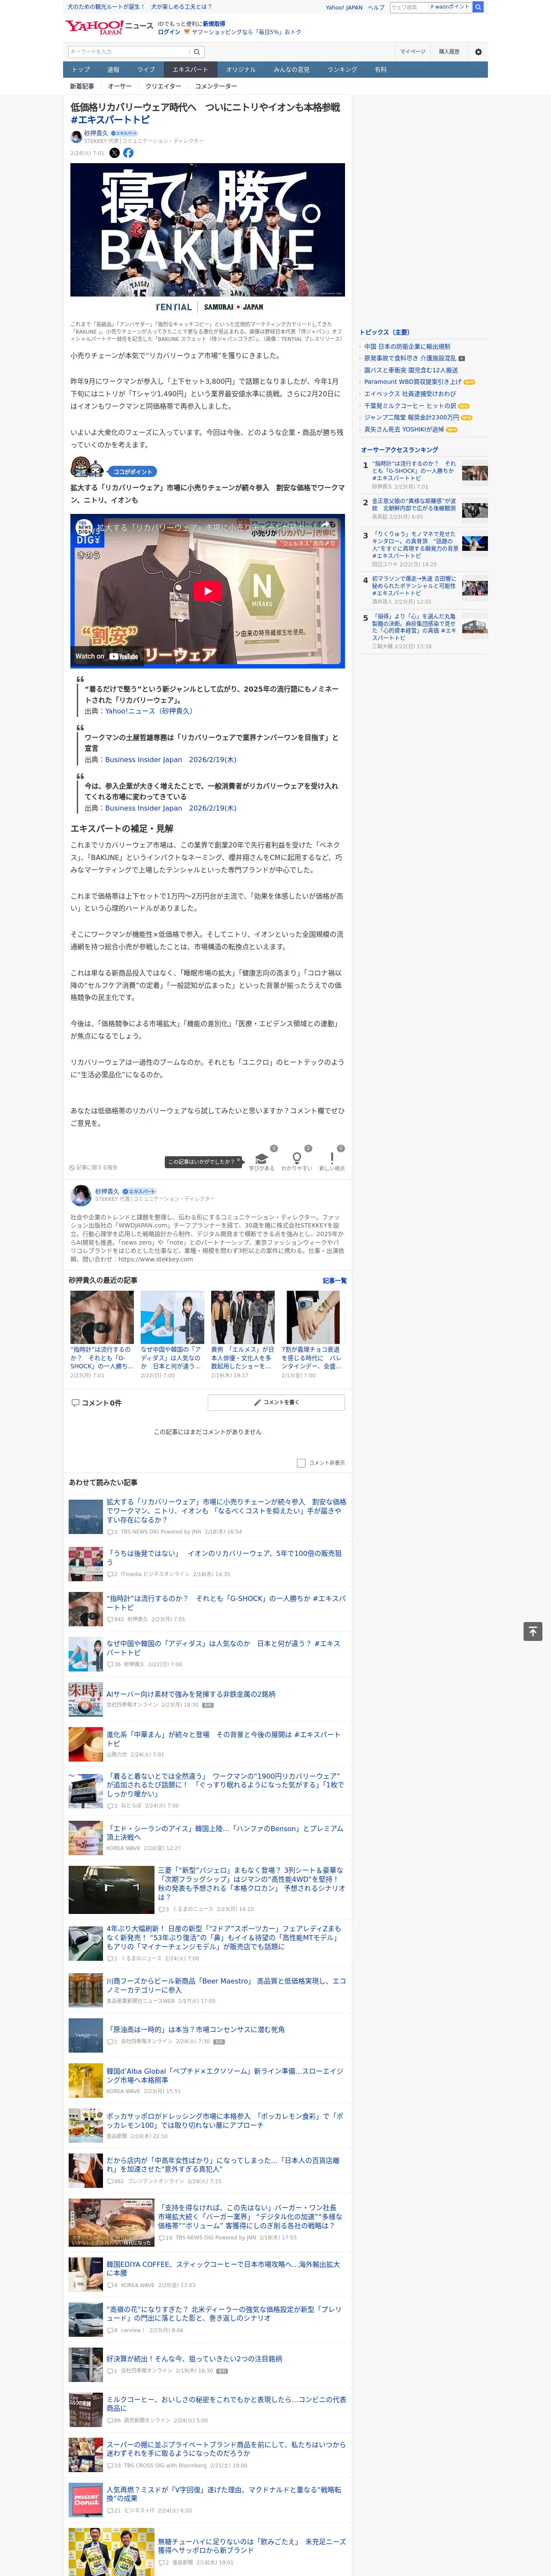Click the scroll-to-top arrow button
The height and width of the screenshot is (2576, 551).
point(533,1631)
